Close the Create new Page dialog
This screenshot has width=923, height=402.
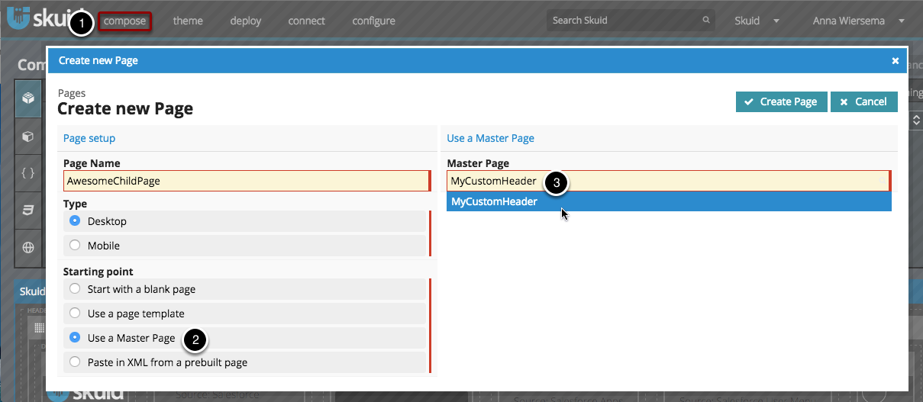pyautogui.click(x=895, y=60)
